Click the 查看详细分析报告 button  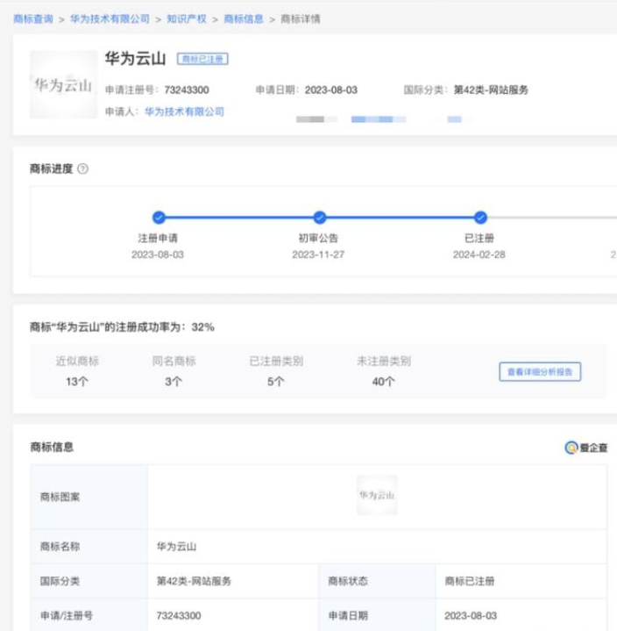540,372
